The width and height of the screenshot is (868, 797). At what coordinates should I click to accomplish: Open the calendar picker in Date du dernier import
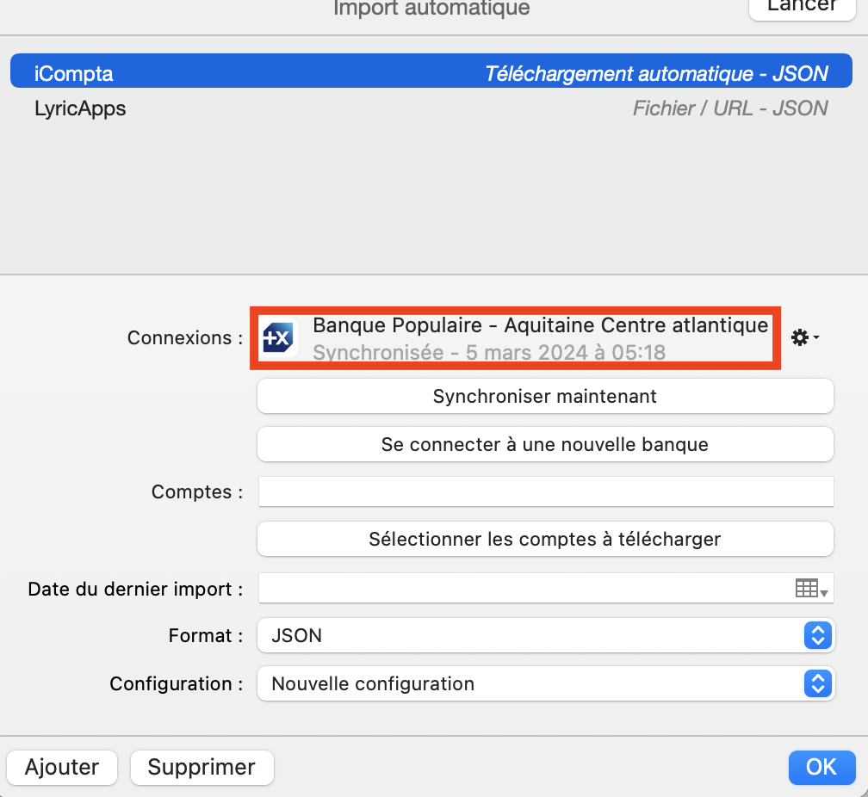811,589
